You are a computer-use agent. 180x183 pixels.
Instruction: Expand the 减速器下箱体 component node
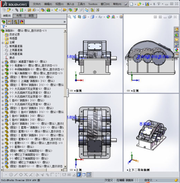point(3,62)
